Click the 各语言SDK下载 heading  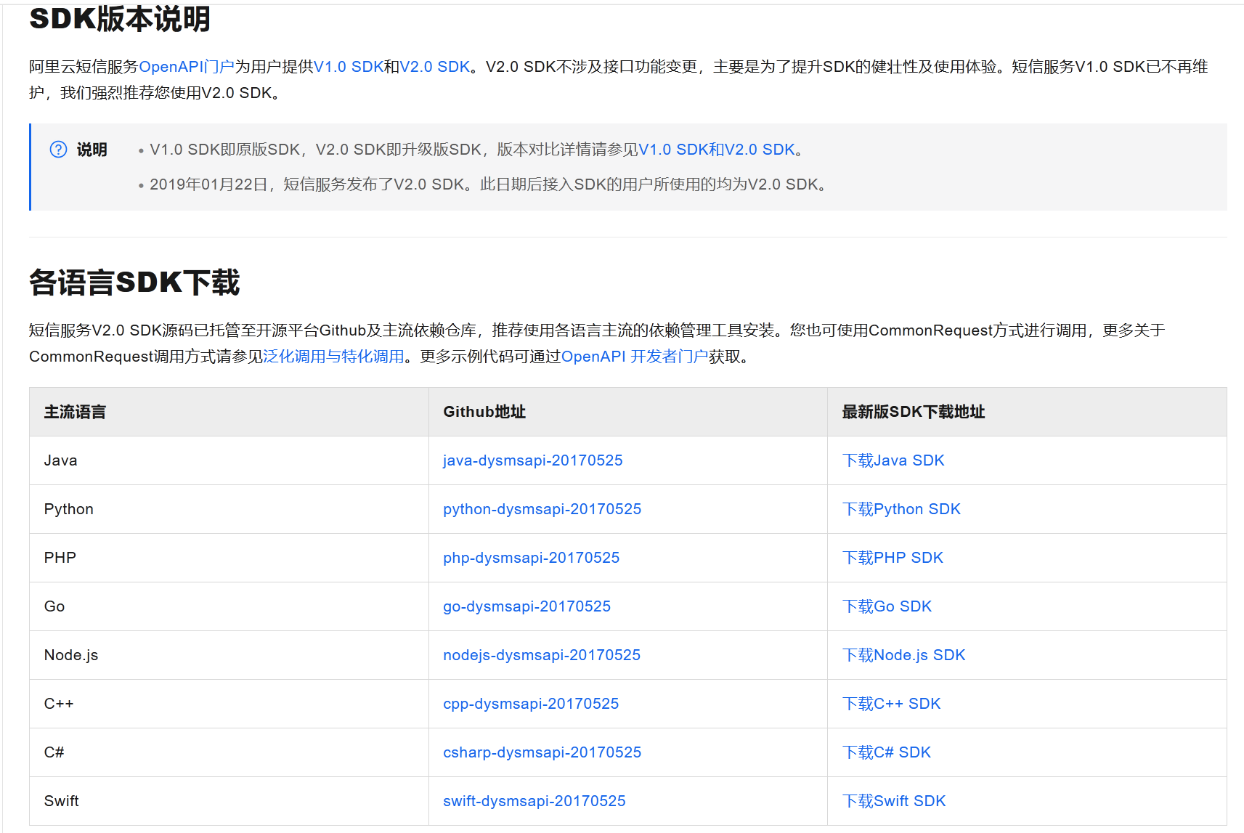134,283
